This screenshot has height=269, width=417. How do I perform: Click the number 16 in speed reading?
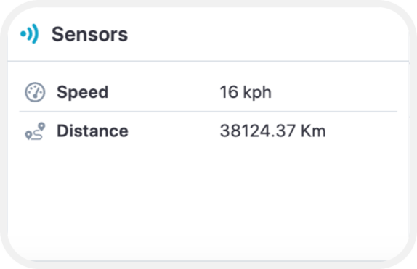click(229, 92)
